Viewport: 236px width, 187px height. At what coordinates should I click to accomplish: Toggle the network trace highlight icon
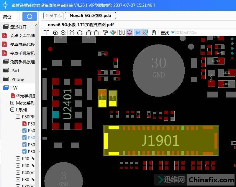pyautogui.click(x=145, y=33)
